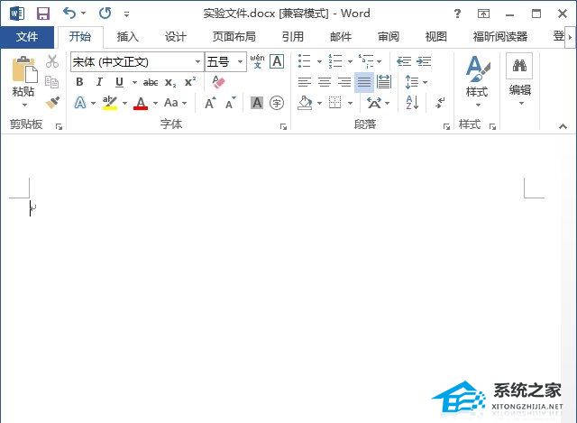
Task: Decrease paragraph indent
Action: [404, 61]
